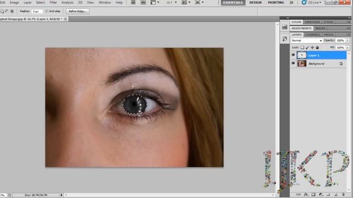Image resolution: width=353 pixels, height=198 pixels.
Task: Toggle the Anti-alias checkbox
Action: click(46, 11)
